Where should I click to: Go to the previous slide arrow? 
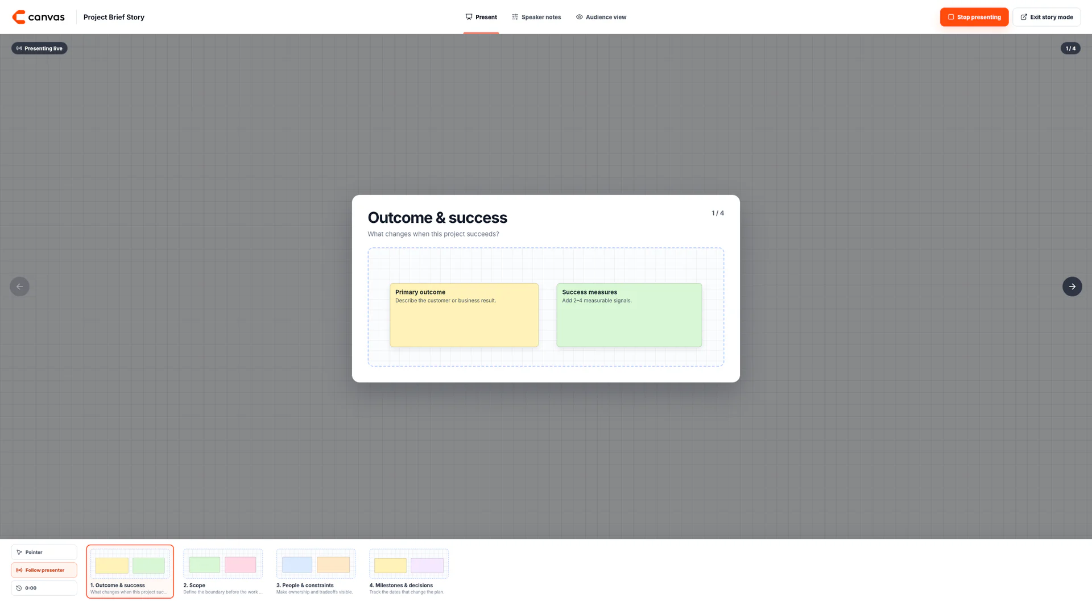pyautogui.click(x=20, y=287)
